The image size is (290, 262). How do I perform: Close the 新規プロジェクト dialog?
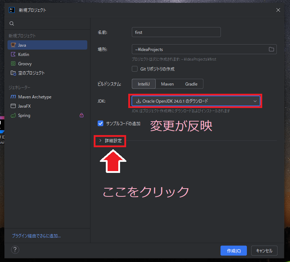(278, 10)
